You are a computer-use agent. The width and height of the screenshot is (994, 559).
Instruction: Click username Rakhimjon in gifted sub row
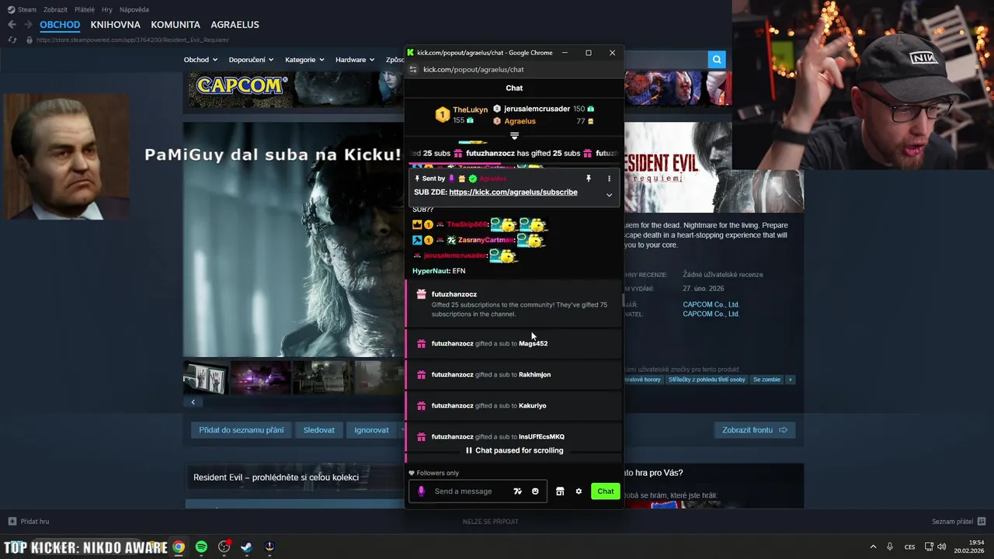tap(534, 374)
